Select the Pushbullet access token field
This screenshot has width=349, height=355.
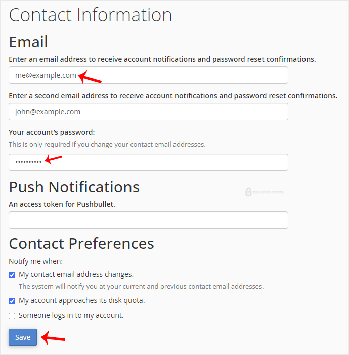click(148, 220)
